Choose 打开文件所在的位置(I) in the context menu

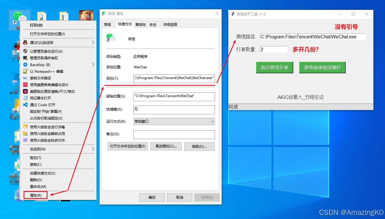47,34
